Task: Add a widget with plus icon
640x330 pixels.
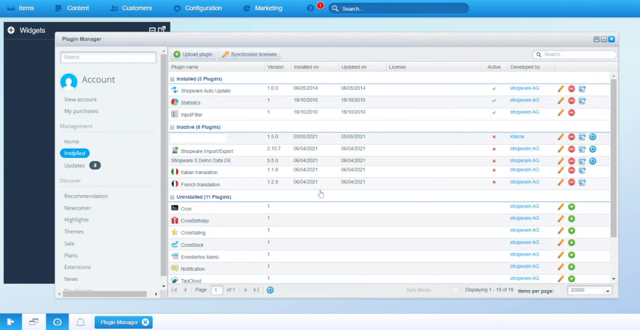Action: (x=11, y=30)
